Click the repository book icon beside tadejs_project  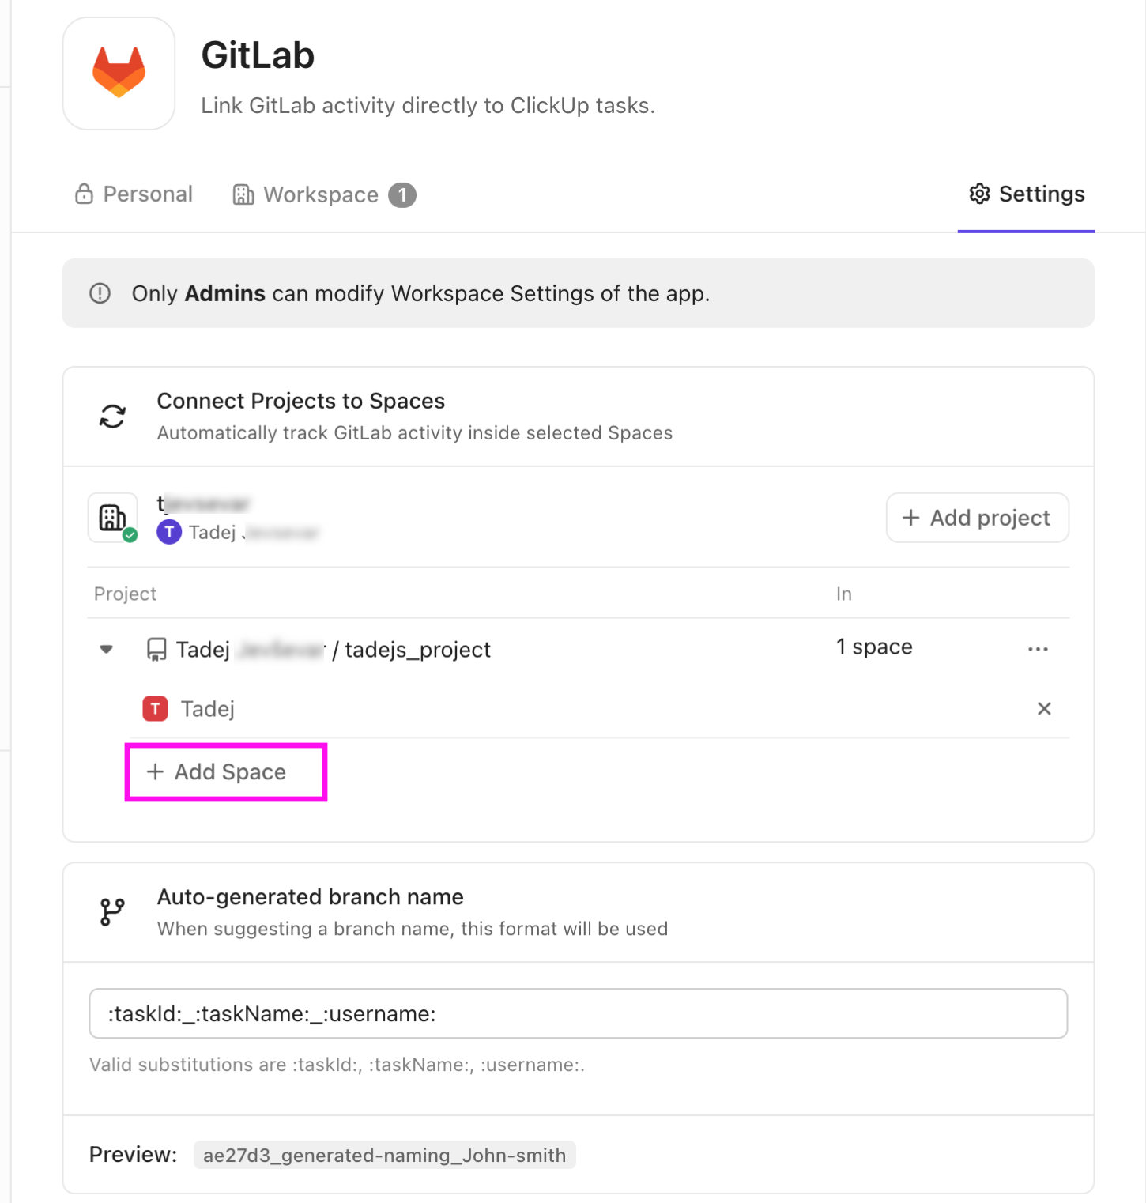click(156, 649)
